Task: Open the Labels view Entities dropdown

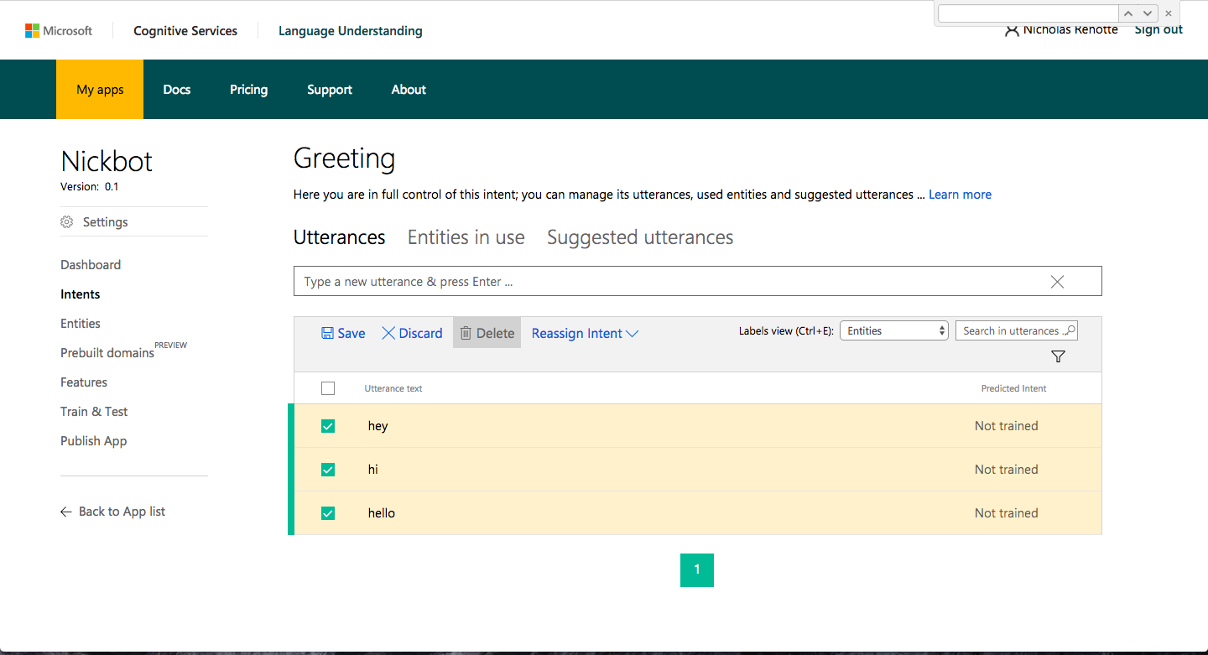Action: pyautogui.click(x=894, y=330)
